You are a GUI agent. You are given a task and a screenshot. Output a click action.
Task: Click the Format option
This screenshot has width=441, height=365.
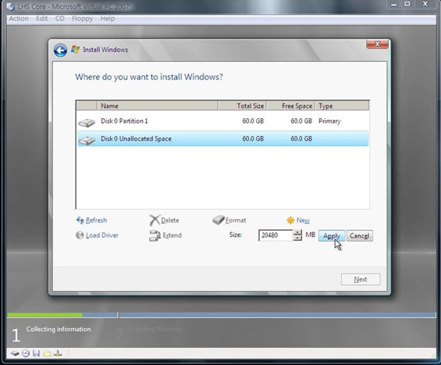click(x=235, y=220)
